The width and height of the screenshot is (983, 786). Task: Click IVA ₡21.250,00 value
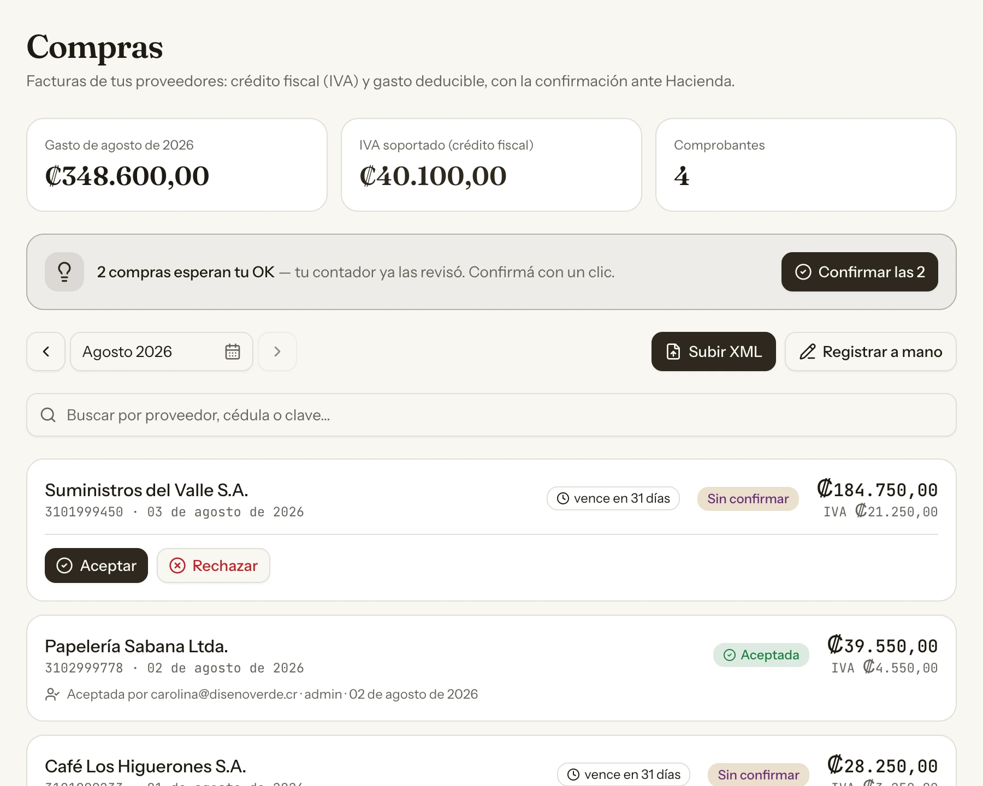coord(881,511)
